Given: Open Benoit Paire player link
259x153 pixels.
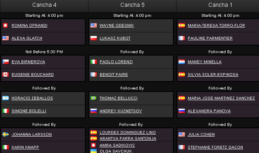Looking at the screenshot, I should (114, 75).
